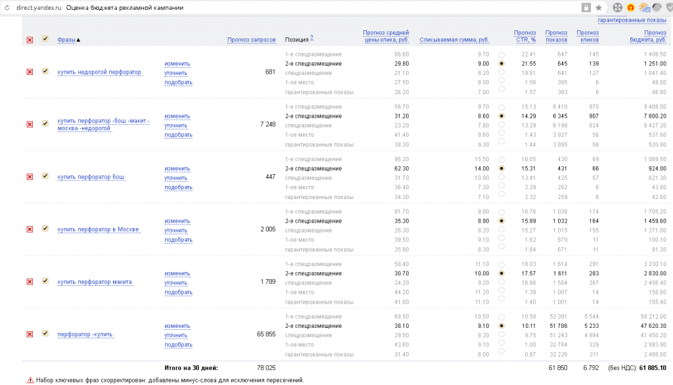Image resolution: width=673 pixels, height=385 pixels.
Task: Open 'уточнить' for 'купить перфоратор в Москве'
Action: pos(176,231)
